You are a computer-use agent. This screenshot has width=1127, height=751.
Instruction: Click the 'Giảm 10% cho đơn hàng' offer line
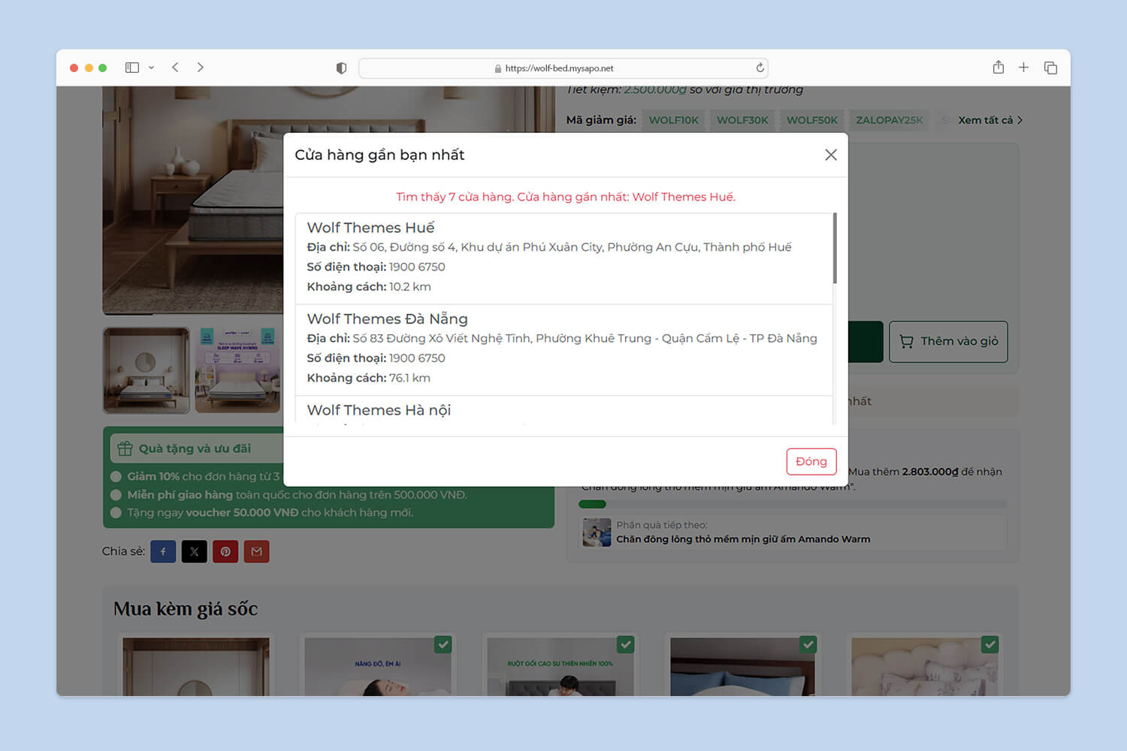pyautogui.click(x=203, y=476)
